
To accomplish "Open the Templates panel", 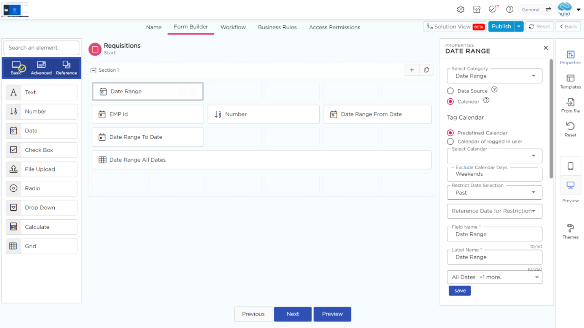I will click(570, 80).
